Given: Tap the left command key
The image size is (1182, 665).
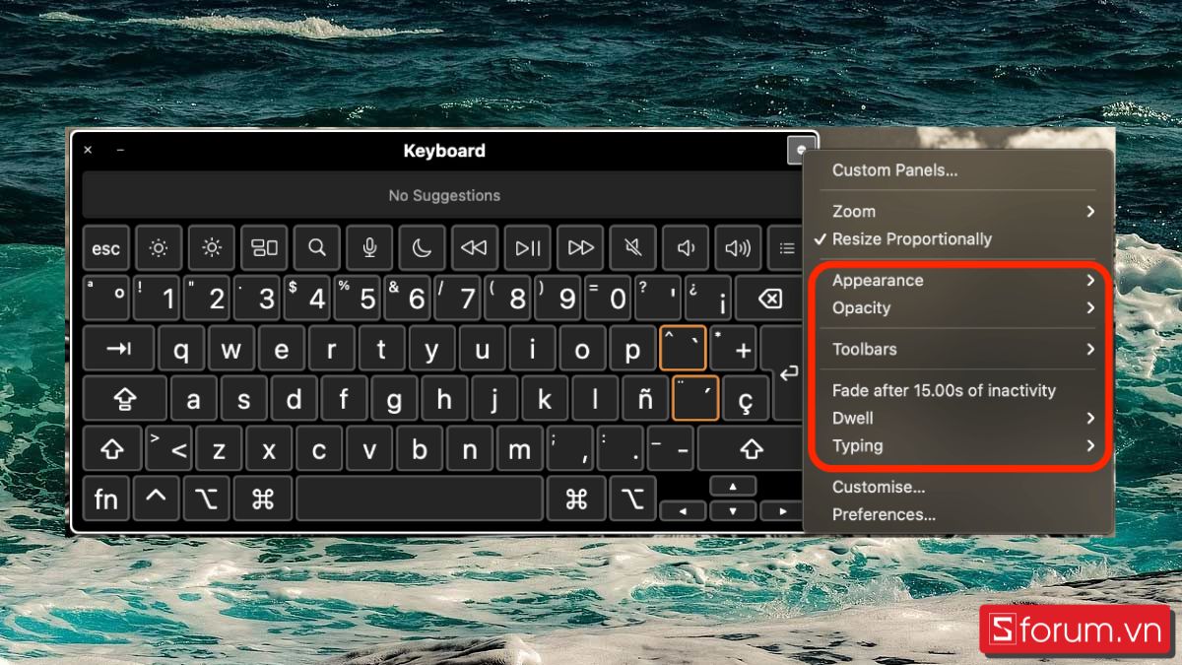Looking at the screenshot, I should 262,499.
